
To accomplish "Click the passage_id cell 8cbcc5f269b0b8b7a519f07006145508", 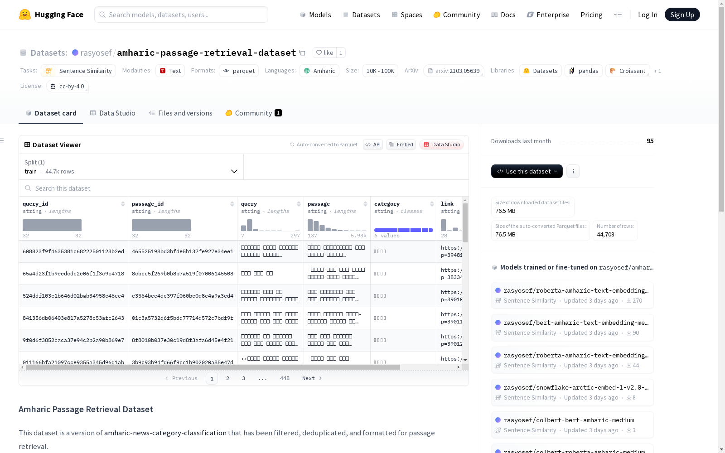I will pyautogui.click(x=183, y=274).
